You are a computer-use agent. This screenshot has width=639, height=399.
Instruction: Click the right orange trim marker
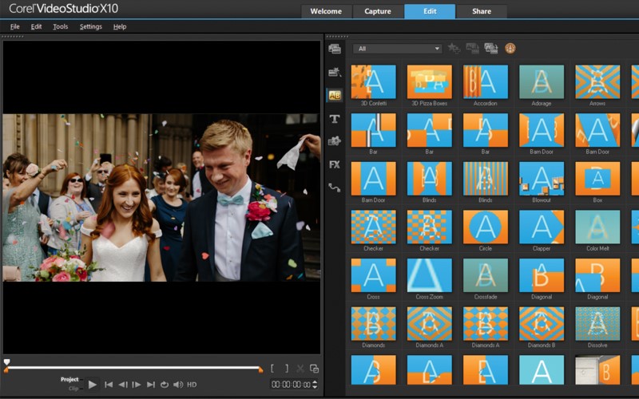click(x=261, y=370)
